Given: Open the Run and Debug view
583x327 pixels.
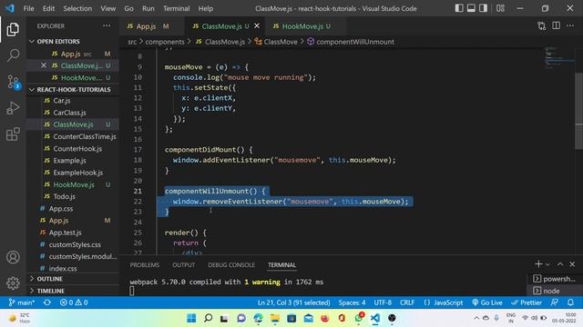Looking at the screenshot, I should (13, 108).
